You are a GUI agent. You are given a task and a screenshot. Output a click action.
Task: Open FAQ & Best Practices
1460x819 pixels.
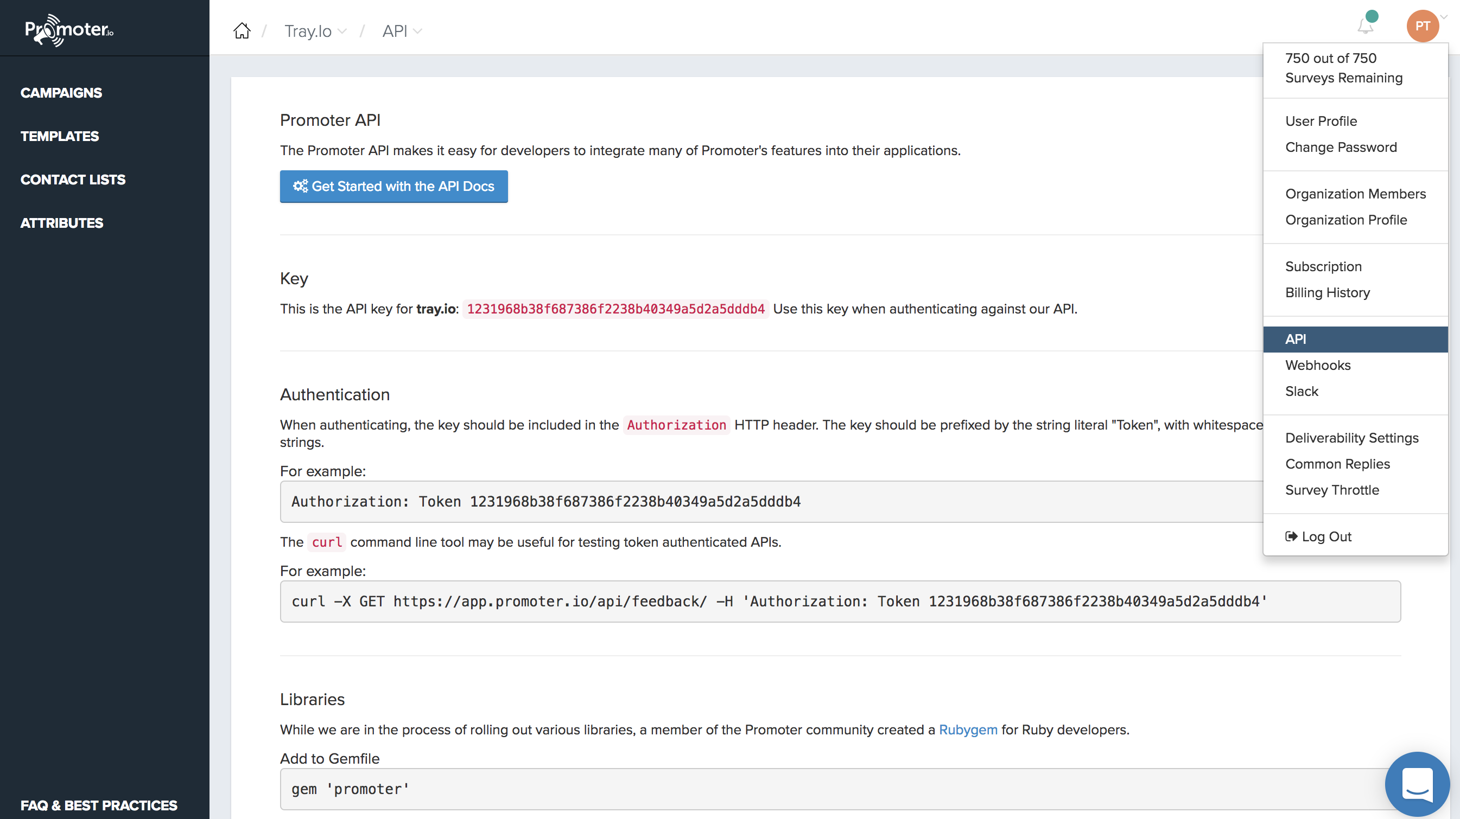pyautogui.click(x=99, y=805)
